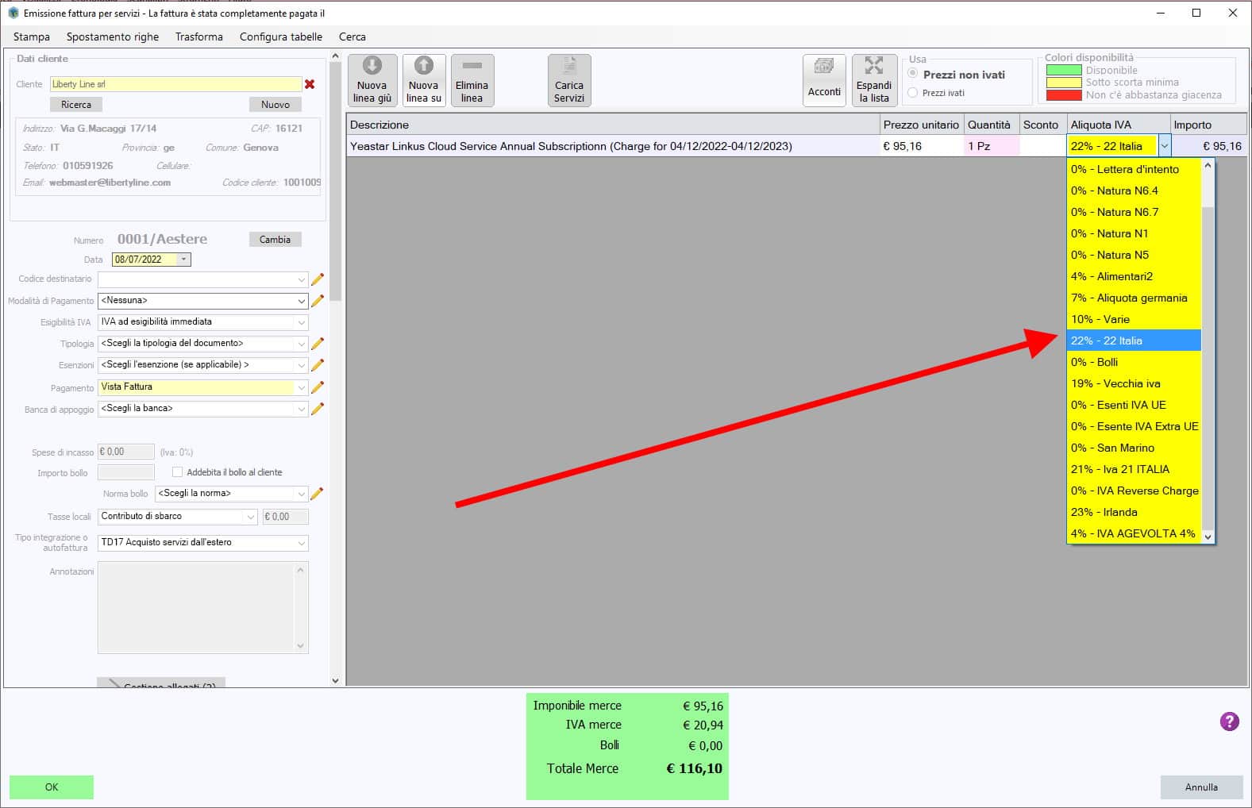Open Trasforma menu
This screenshot has height=808, width=1252.
point(199,37)
